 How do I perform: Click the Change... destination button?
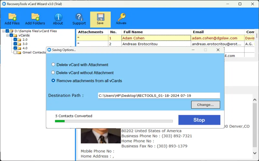(x=206, y=105)
